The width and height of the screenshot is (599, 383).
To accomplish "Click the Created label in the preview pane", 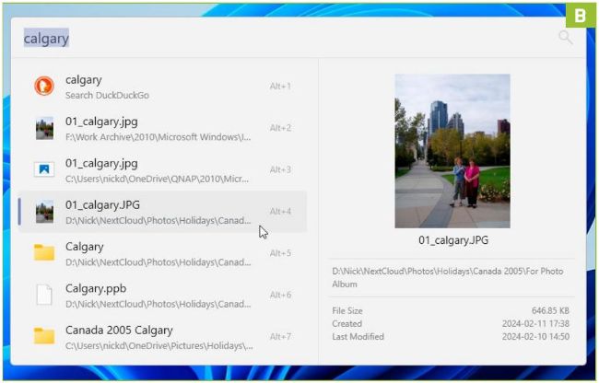I will click(346, 324).
